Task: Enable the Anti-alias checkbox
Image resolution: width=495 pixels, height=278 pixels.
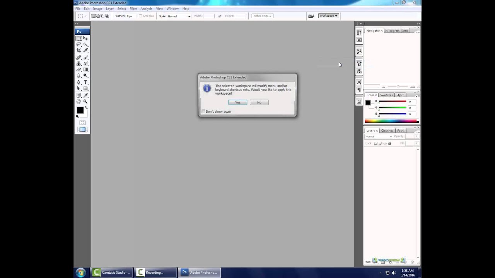Action: pos(140,16)
